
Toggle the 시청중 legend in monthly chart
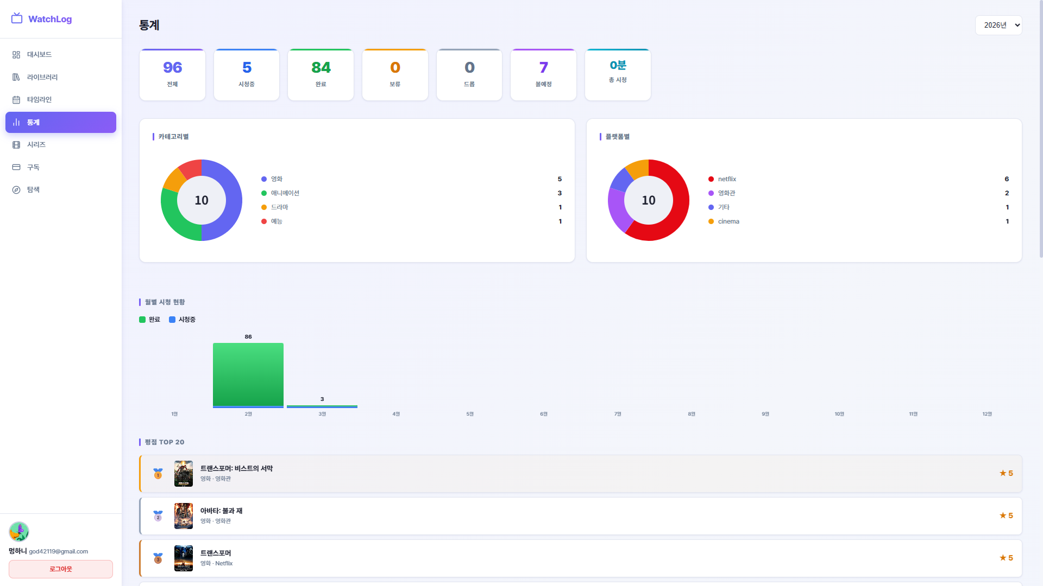(183, 320)
